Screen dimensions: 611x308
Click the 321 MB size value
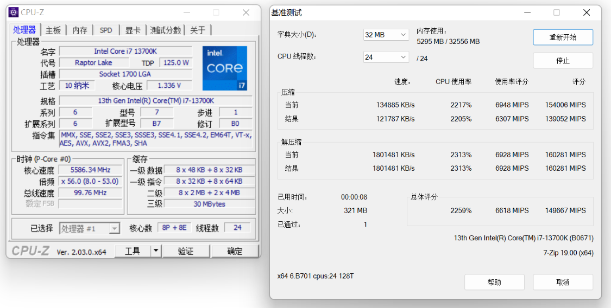click(x=355, y=211)
